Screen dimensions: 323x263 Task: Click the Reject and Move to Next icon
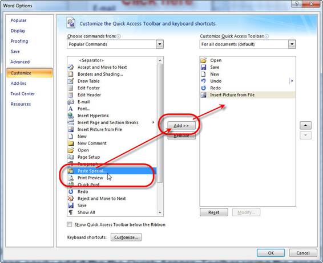(71, 199)
